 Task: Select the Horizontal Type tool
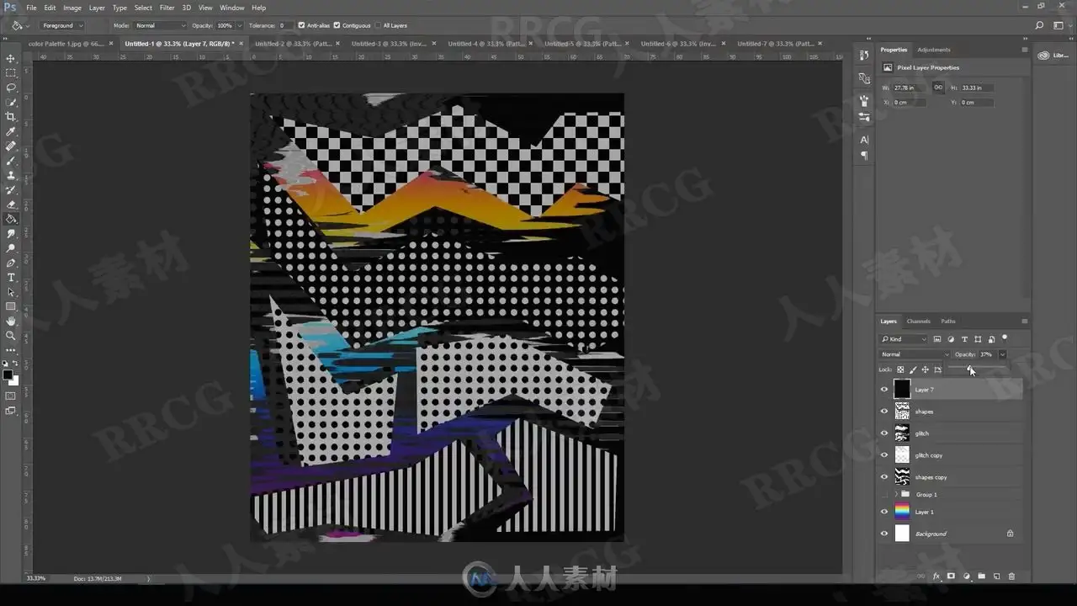coord(11,277)
